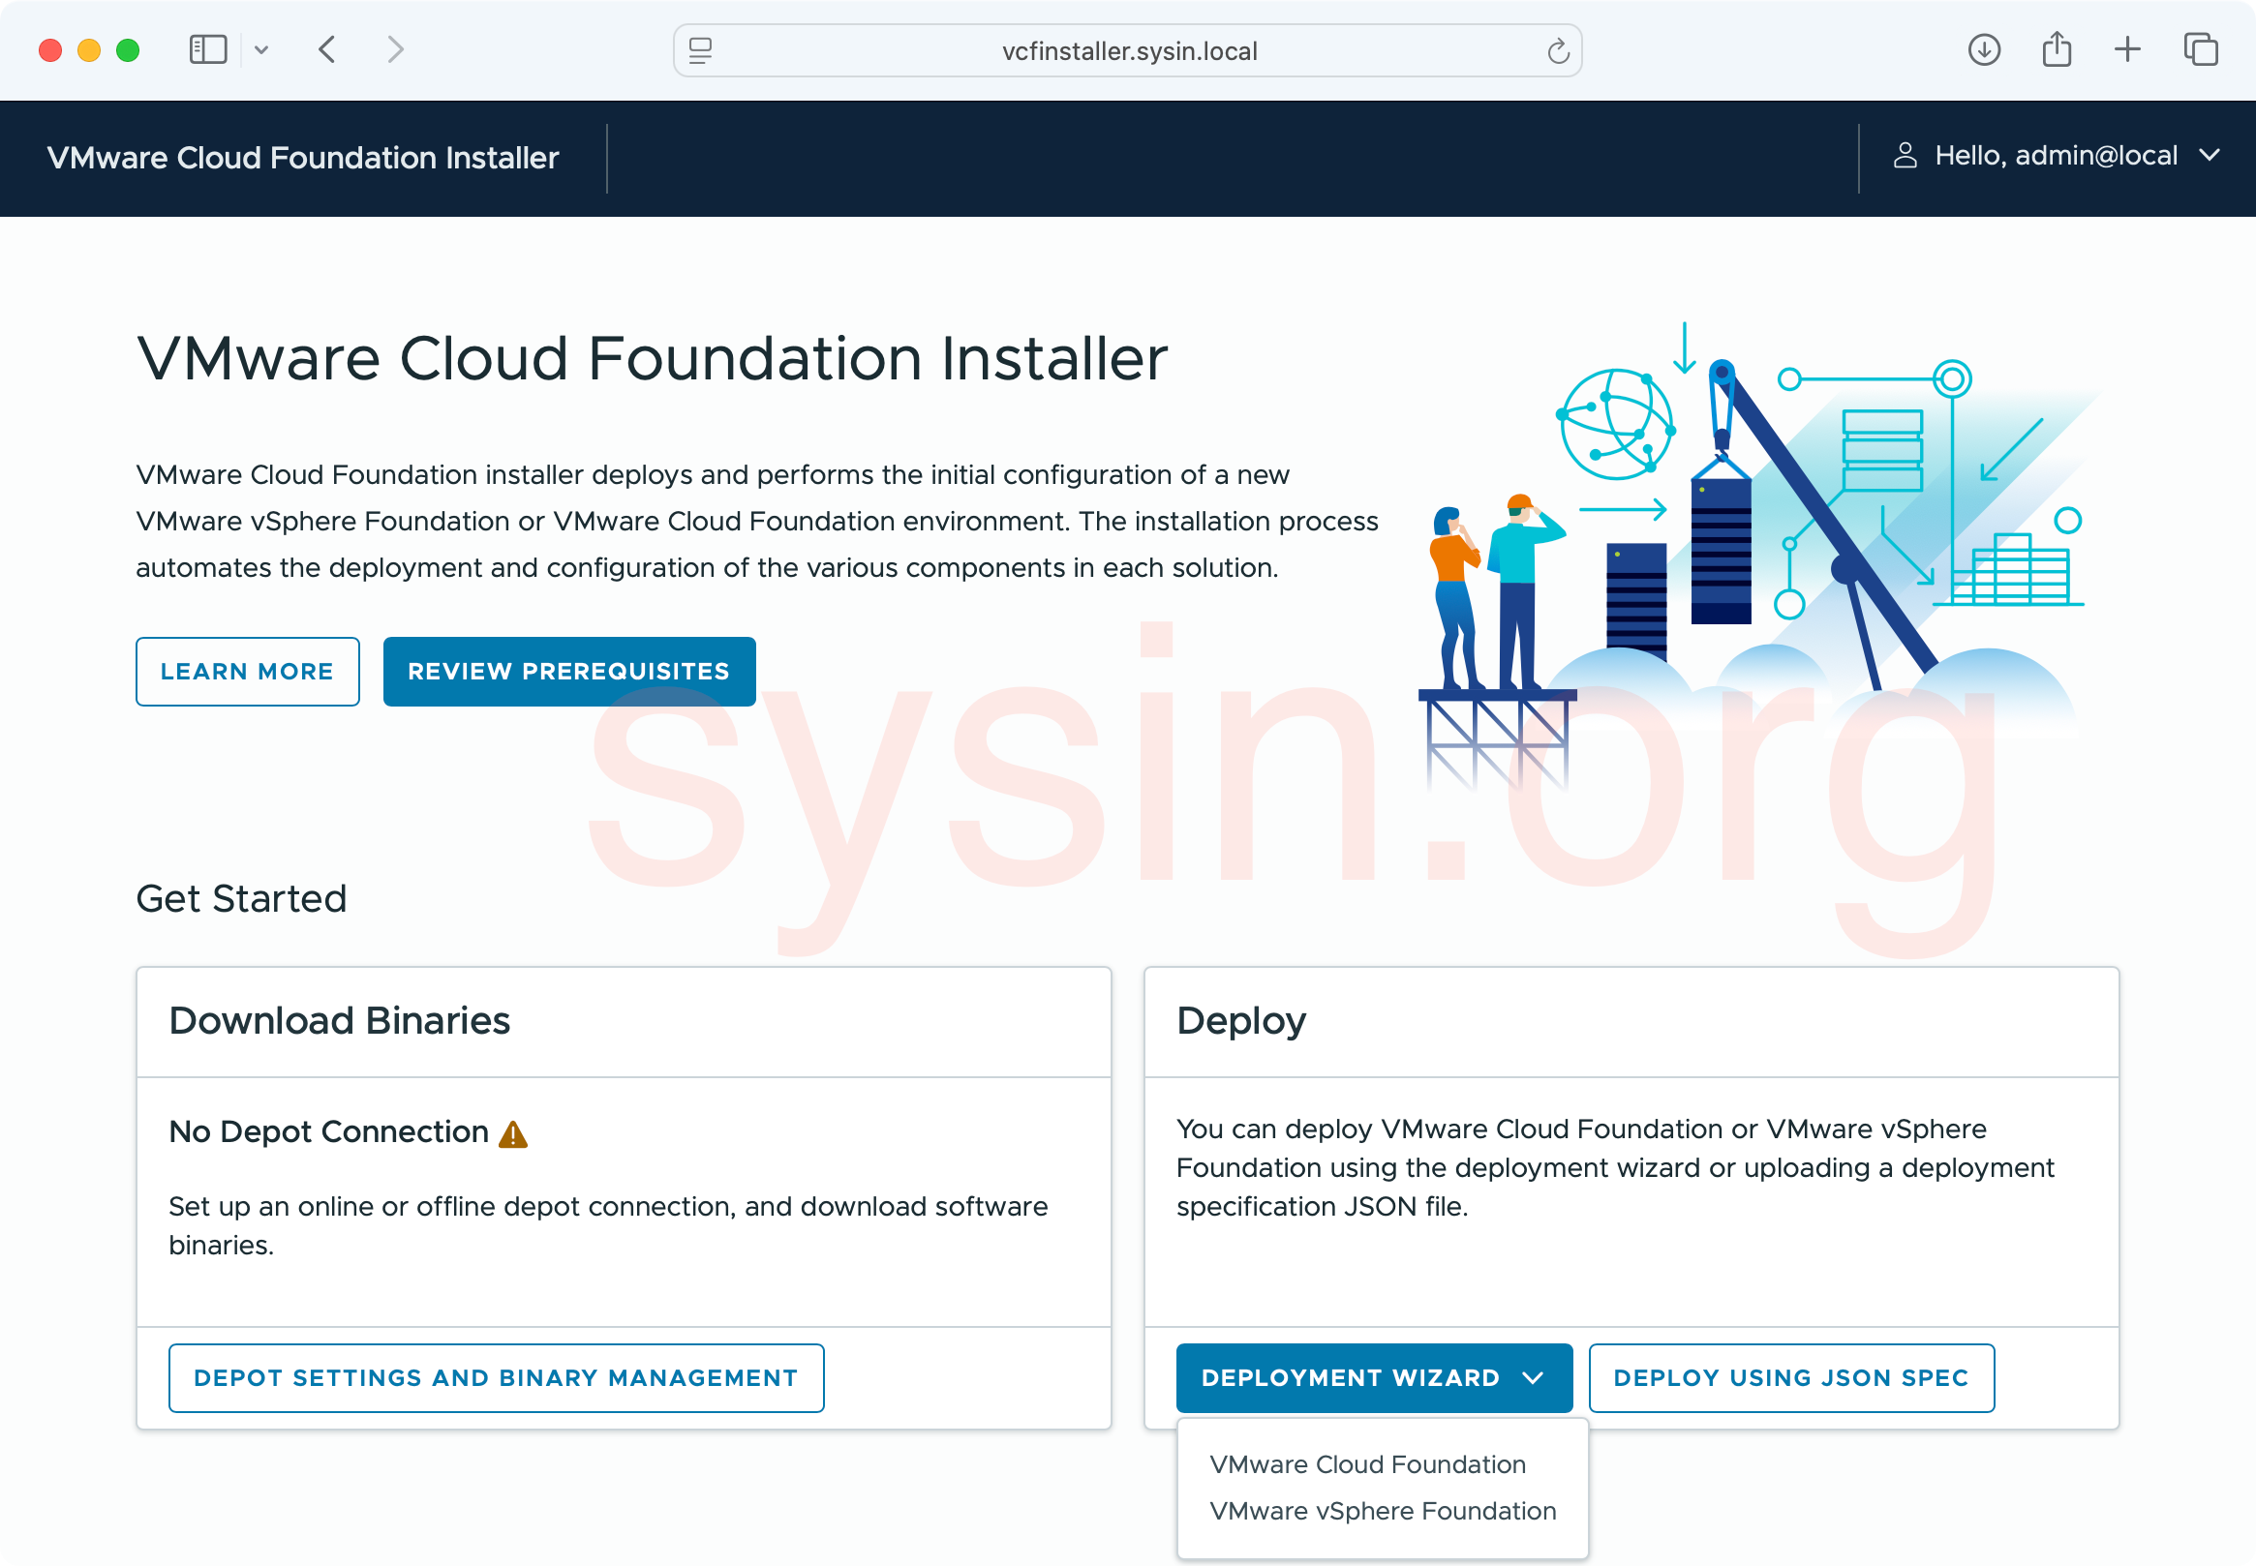Click the user profile icon near Hello, admin@local
Screen dimensions: 2256x1566
pos(1904,155)
